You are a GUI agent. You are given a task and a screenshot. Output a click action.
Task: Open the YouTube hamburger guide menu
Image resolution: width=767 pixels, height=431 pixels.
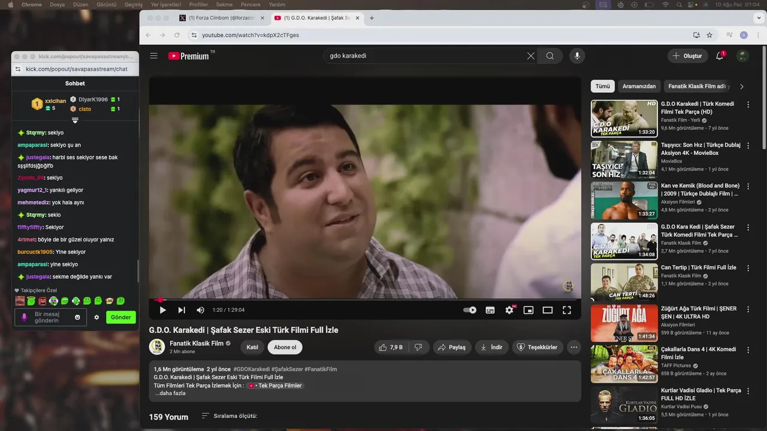tap(154, 56)
